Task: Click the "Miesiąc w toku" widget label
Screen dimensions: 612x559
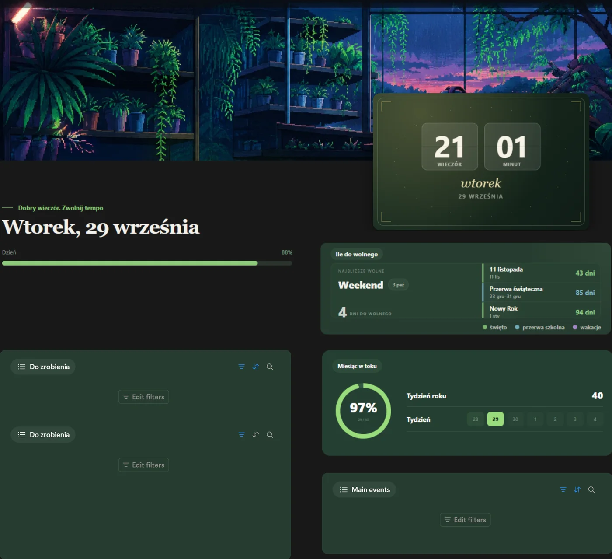Action: 357,366
